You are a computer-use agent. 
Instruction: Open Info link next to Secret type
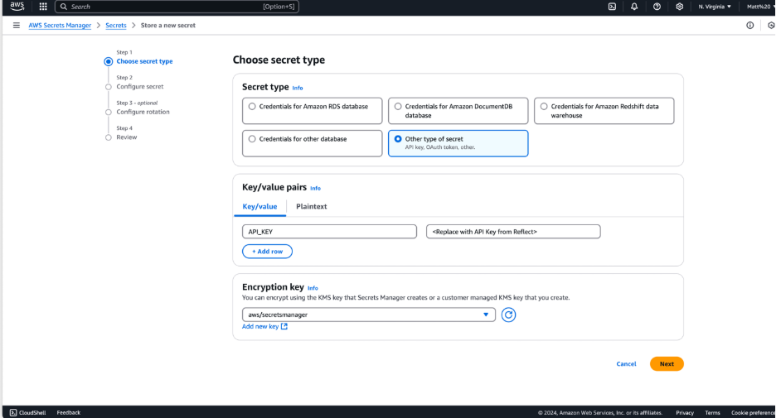[298, 88]
